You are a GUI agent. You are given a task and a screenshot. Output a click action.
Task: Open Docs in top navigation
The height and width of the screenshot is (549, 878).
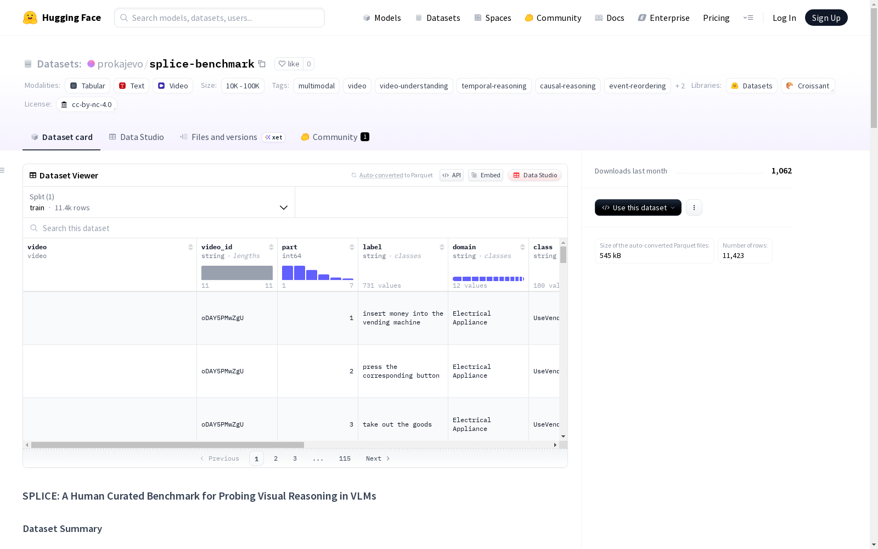coord(610,18)
